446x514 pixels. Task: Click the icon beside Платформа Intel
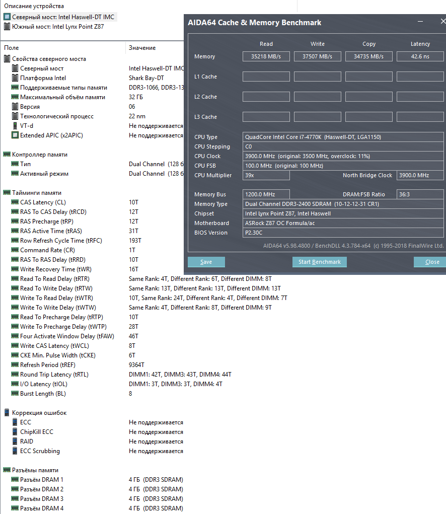click(15, 78)
